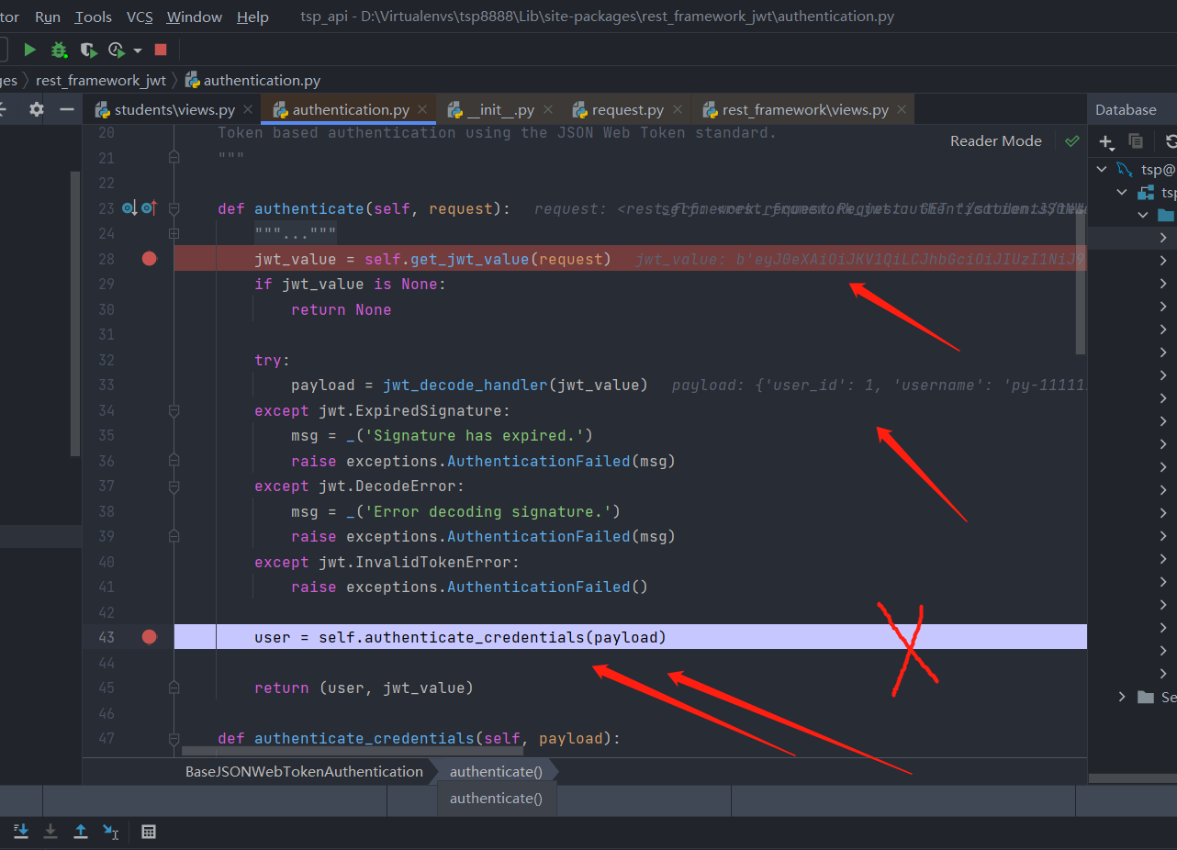The image size is (1177, 850).
Task: Toggle the breakpoint on line 28
Action: [x=150, y=259]
